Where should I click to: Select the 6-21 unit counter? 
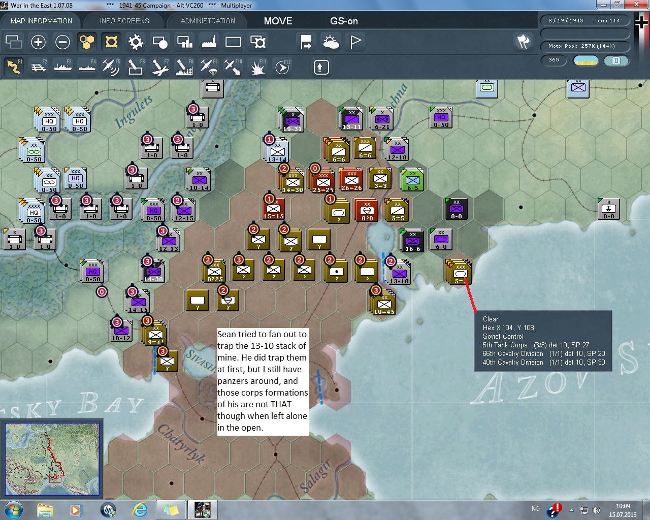(382, 119)
